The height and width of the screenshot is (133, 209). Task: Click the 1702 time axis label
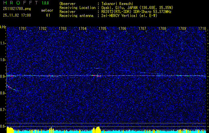[x=43, y=29]
